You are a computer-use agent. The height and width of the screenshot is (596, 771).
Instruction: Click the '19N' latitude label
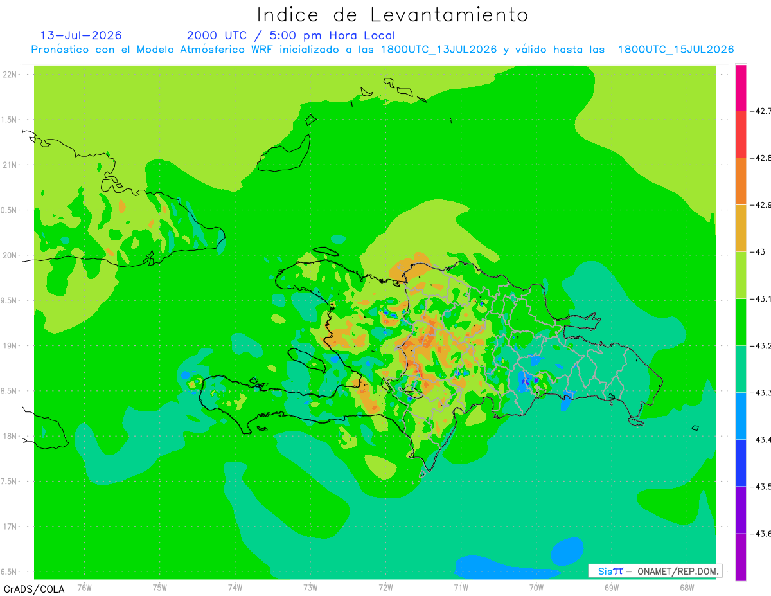click(10, 346)
